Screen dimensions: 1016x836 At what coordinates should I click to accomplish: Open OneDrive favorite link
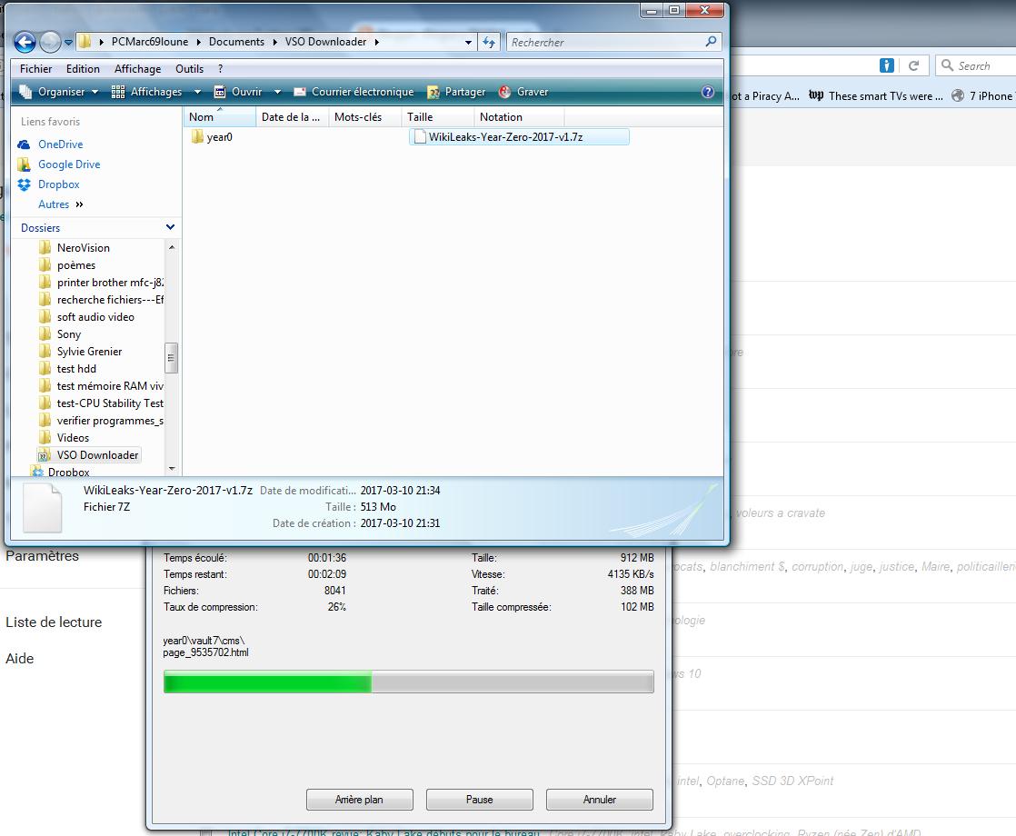[x=60, y=144]
